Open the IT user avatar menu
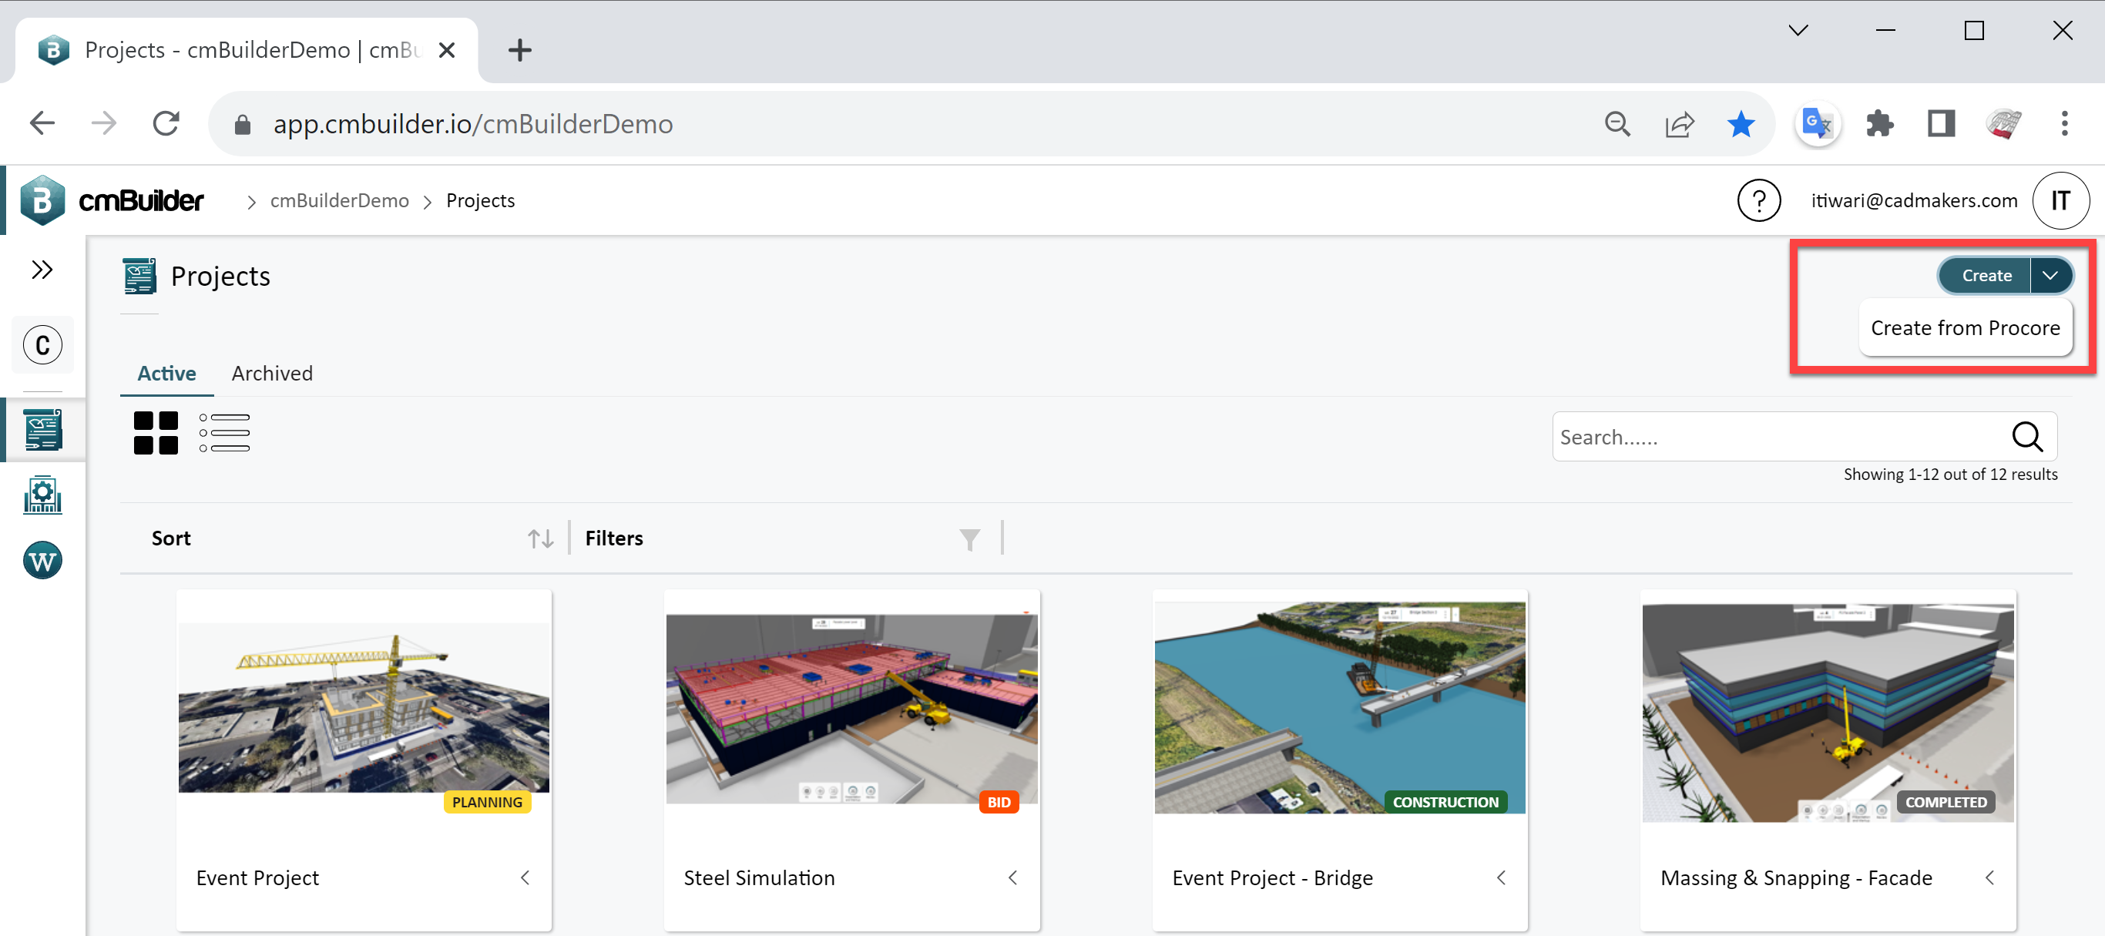 click(x=2060, y=200)
